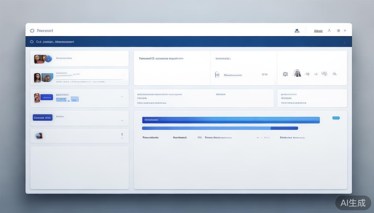Toggle the small light-blue pill in progress panel
The width and height of the screenshot is (374, 213).
(336, 118)
